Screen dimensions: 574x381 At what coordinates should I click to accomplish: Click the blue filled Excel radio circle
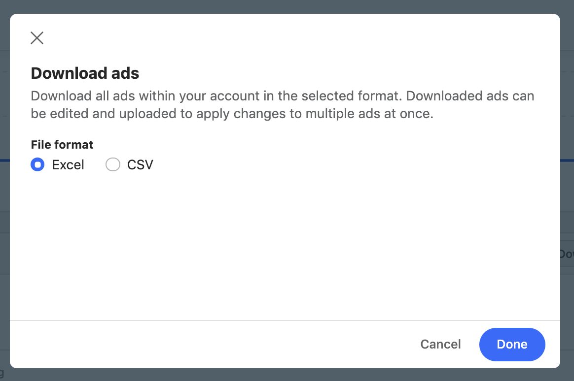pos(37,164)
